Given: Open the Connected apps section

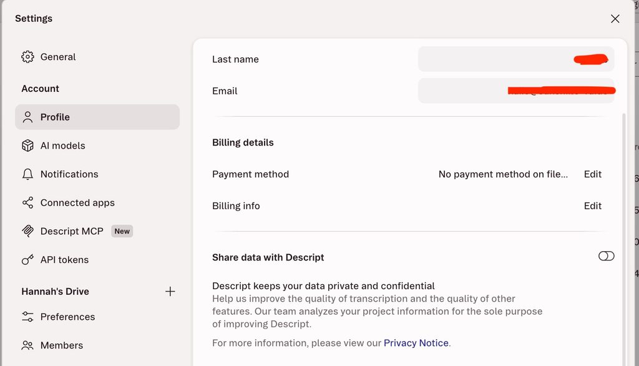Looking at the screenshot, I should pos(97,203).
